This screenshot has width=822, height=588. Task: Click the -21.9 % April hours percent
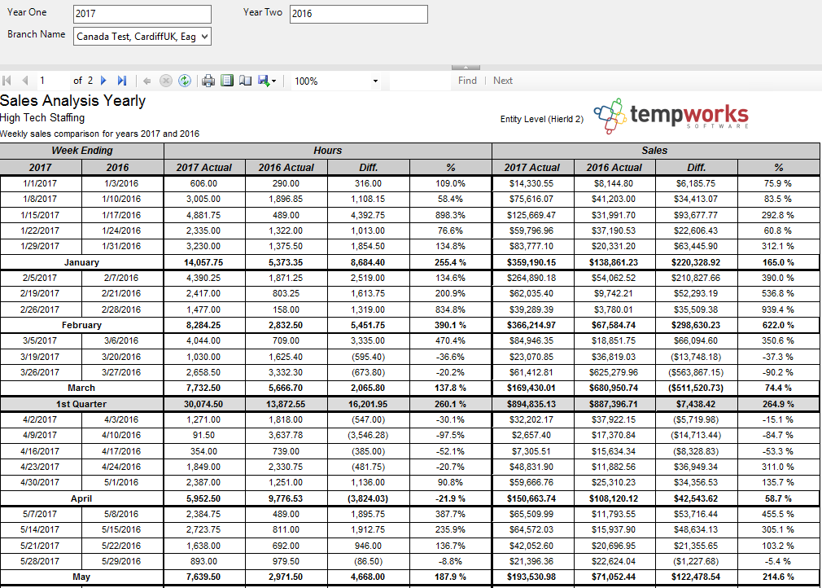450,499
